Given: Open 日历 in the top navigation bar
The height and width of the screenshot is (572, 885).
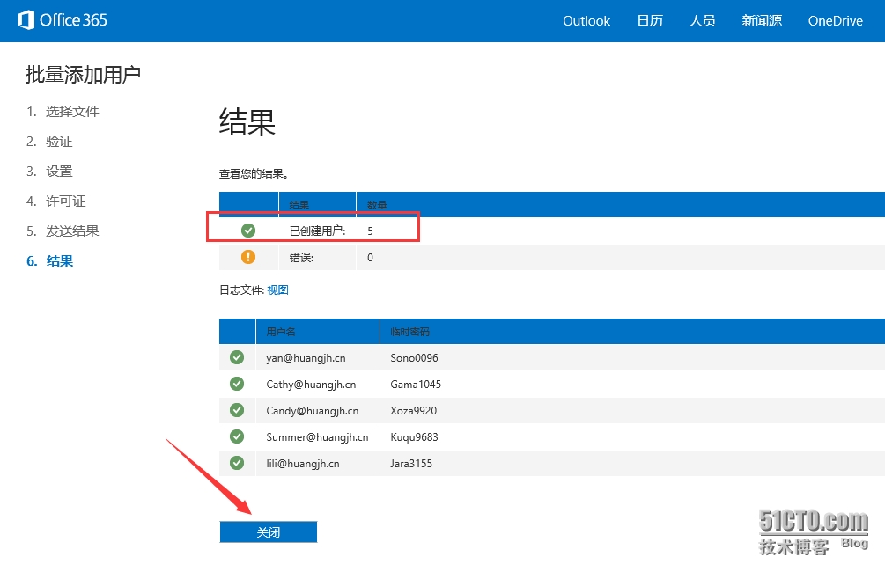Looking at the screenshot, I should [650, 21].
